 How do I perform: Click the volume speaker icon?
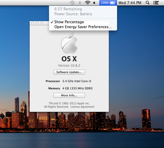coord(94,3)
